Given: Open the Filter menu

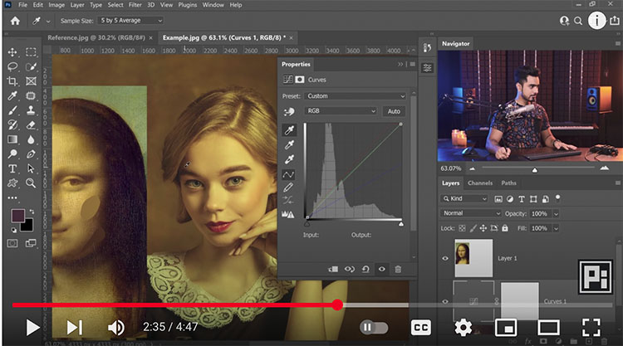Looking at the screenshot, I should [135, 5].
